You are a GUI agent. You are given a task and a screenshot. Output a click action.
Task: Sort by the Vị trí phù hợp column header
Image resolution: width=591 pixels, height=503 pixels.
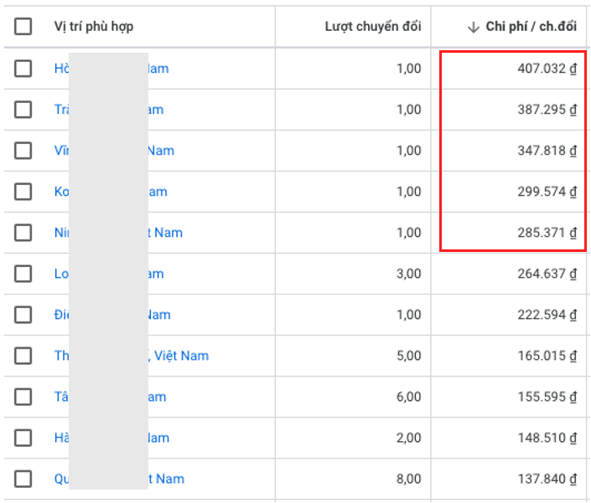coord(94,27)
